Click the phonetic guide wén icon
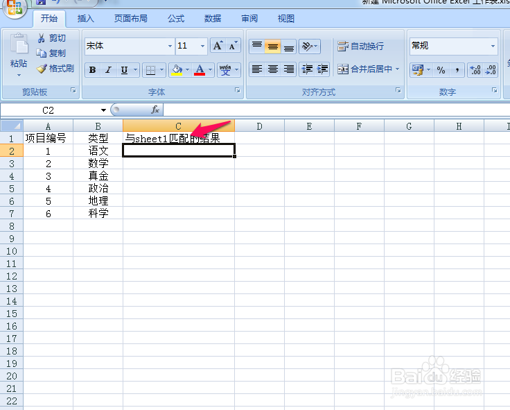 (x=225, y=70)
